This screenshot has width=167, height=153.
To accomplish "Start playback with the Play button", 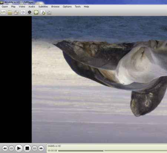I will point(19,148).
